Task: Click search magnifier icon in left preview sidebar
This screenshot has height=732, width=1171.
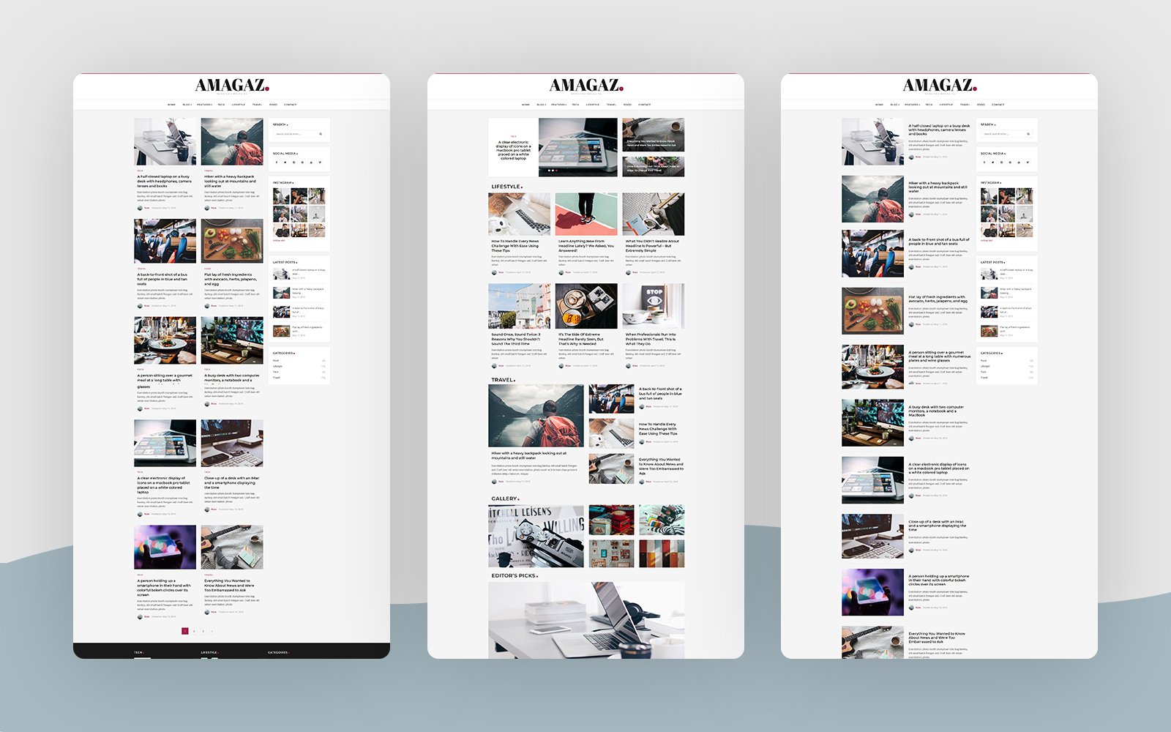Action: coord(321,134)
